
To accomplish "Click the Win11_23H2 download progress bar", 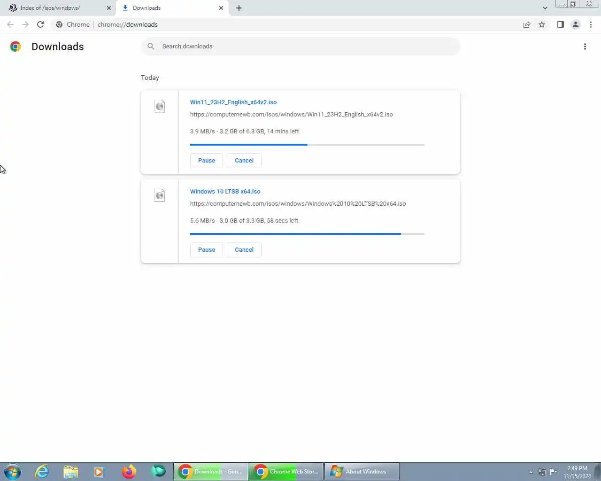I will coord(307,145).
